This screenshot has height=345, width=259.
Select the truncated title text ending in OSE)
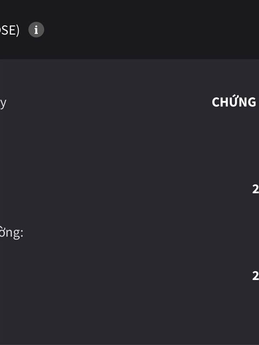(x=9, y=30)
